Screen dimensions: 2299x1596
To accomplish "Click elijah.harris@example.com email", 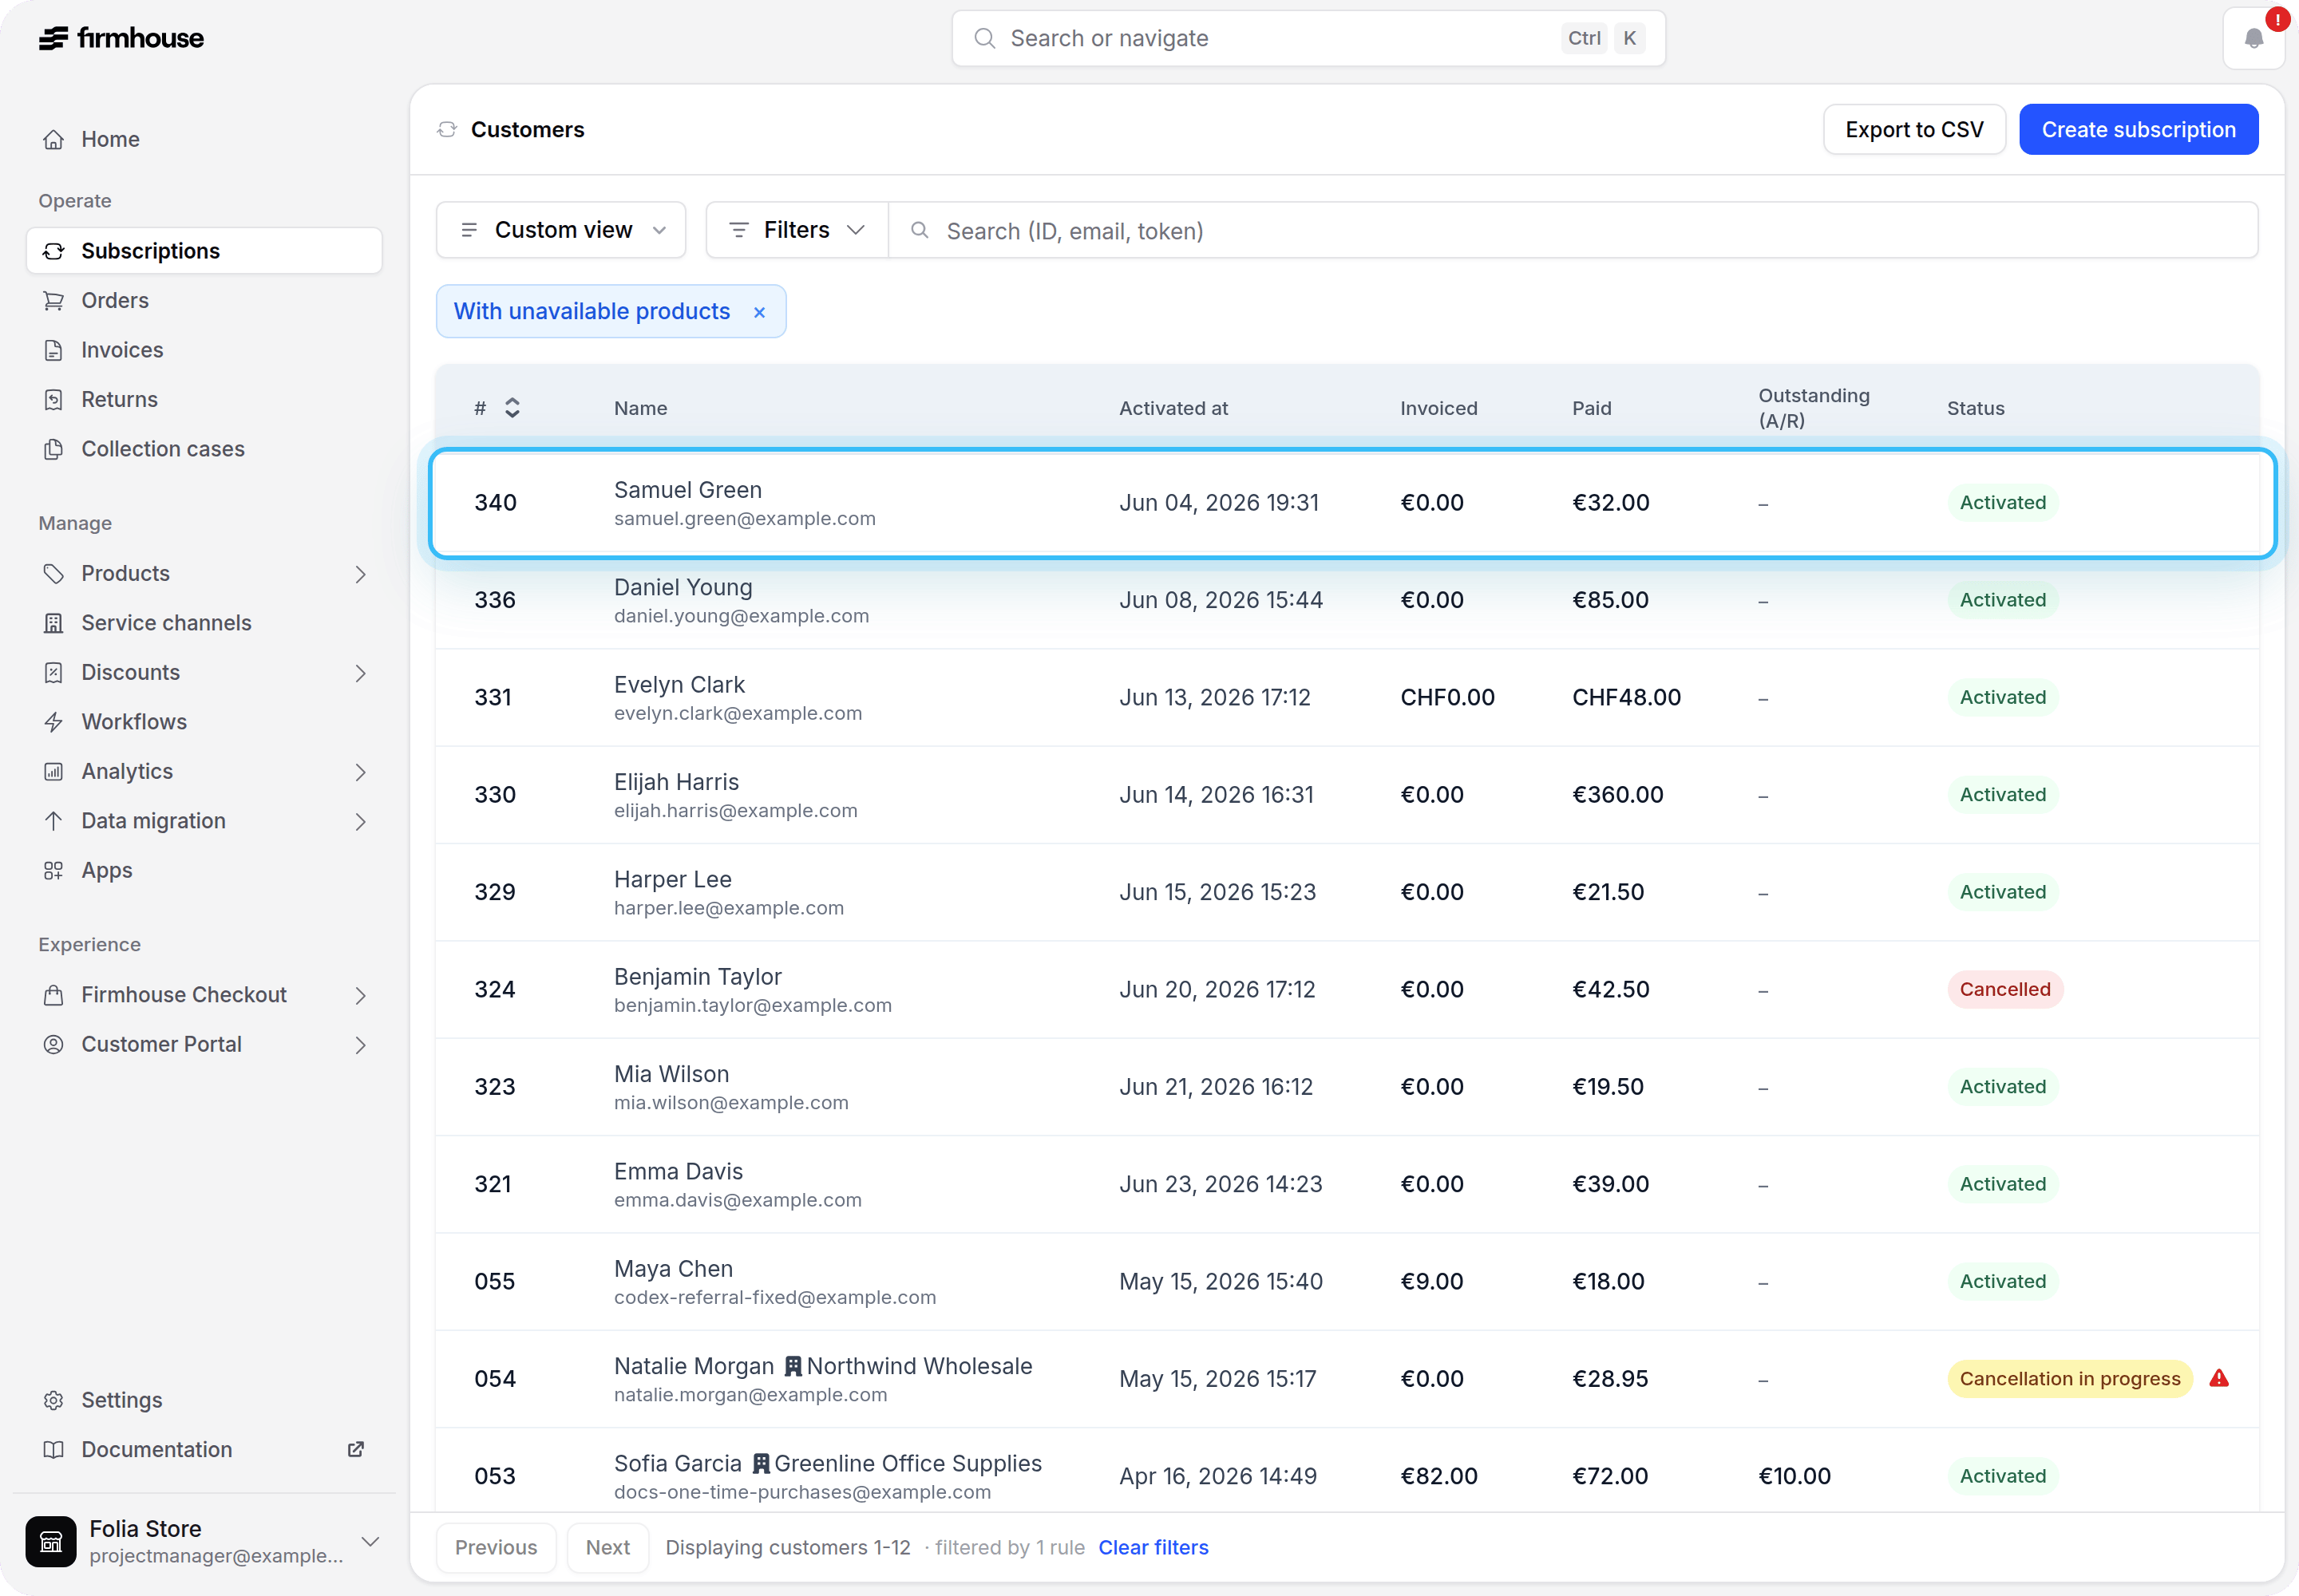I will tap(735, 811).
